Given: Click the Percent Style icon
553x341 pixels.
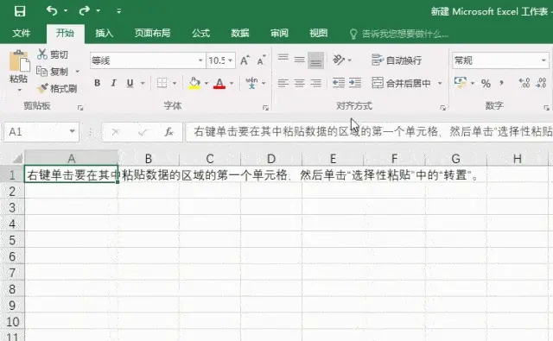Looking at the screenshot, I should click(486, 84).
